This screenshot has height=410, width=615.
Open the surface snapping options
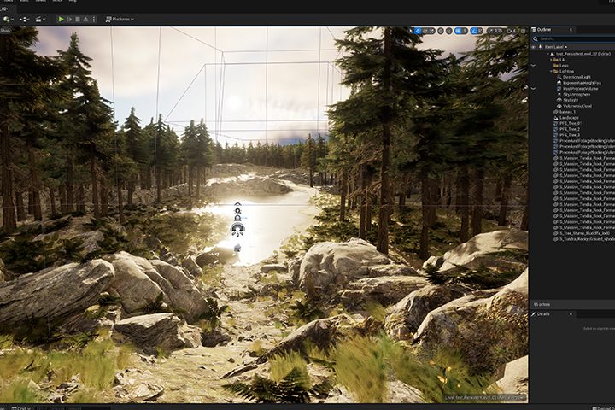point(449,31)
